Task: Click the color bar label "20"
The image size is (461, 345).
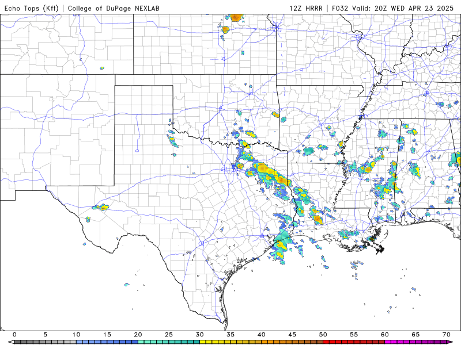Action: tap(138, 335)
